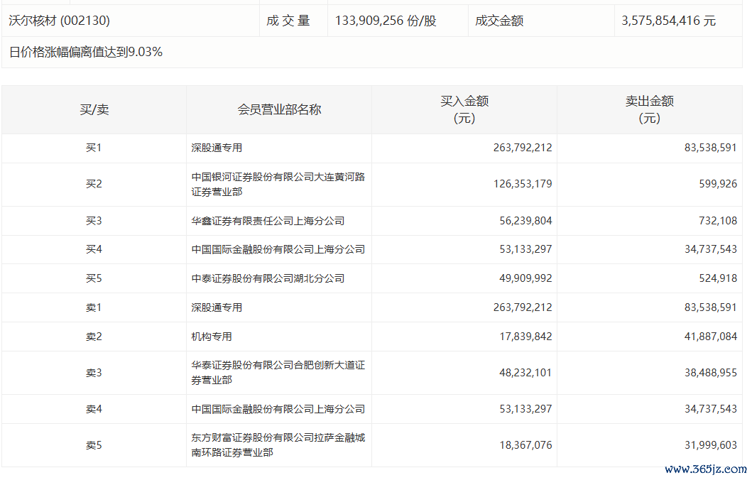Select 华鑫证券有限责任公司上海分公司 in the 买3 row
Viewport: 752px width, 480px height.
pos(268,221)
